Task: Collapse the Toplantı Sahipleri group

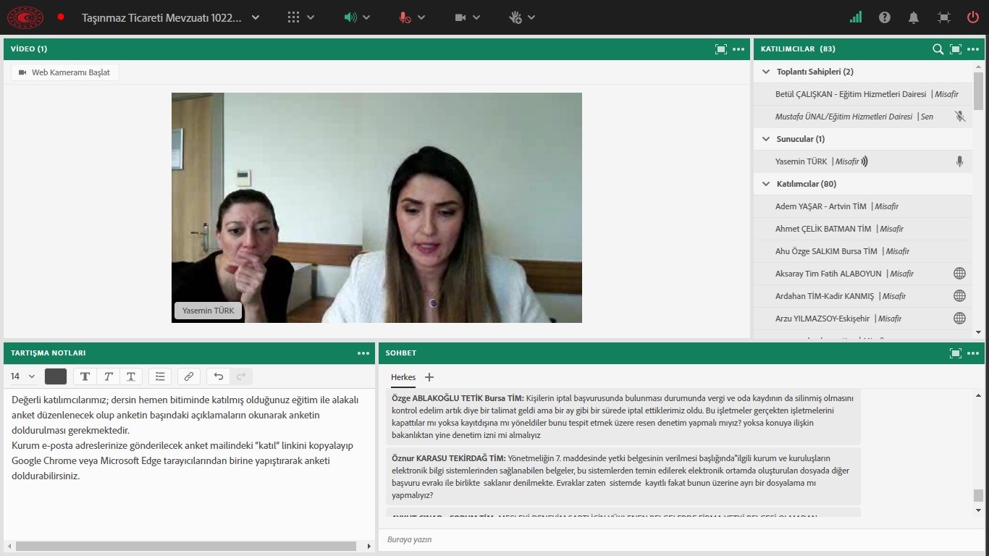Action: tap(766, 72)
